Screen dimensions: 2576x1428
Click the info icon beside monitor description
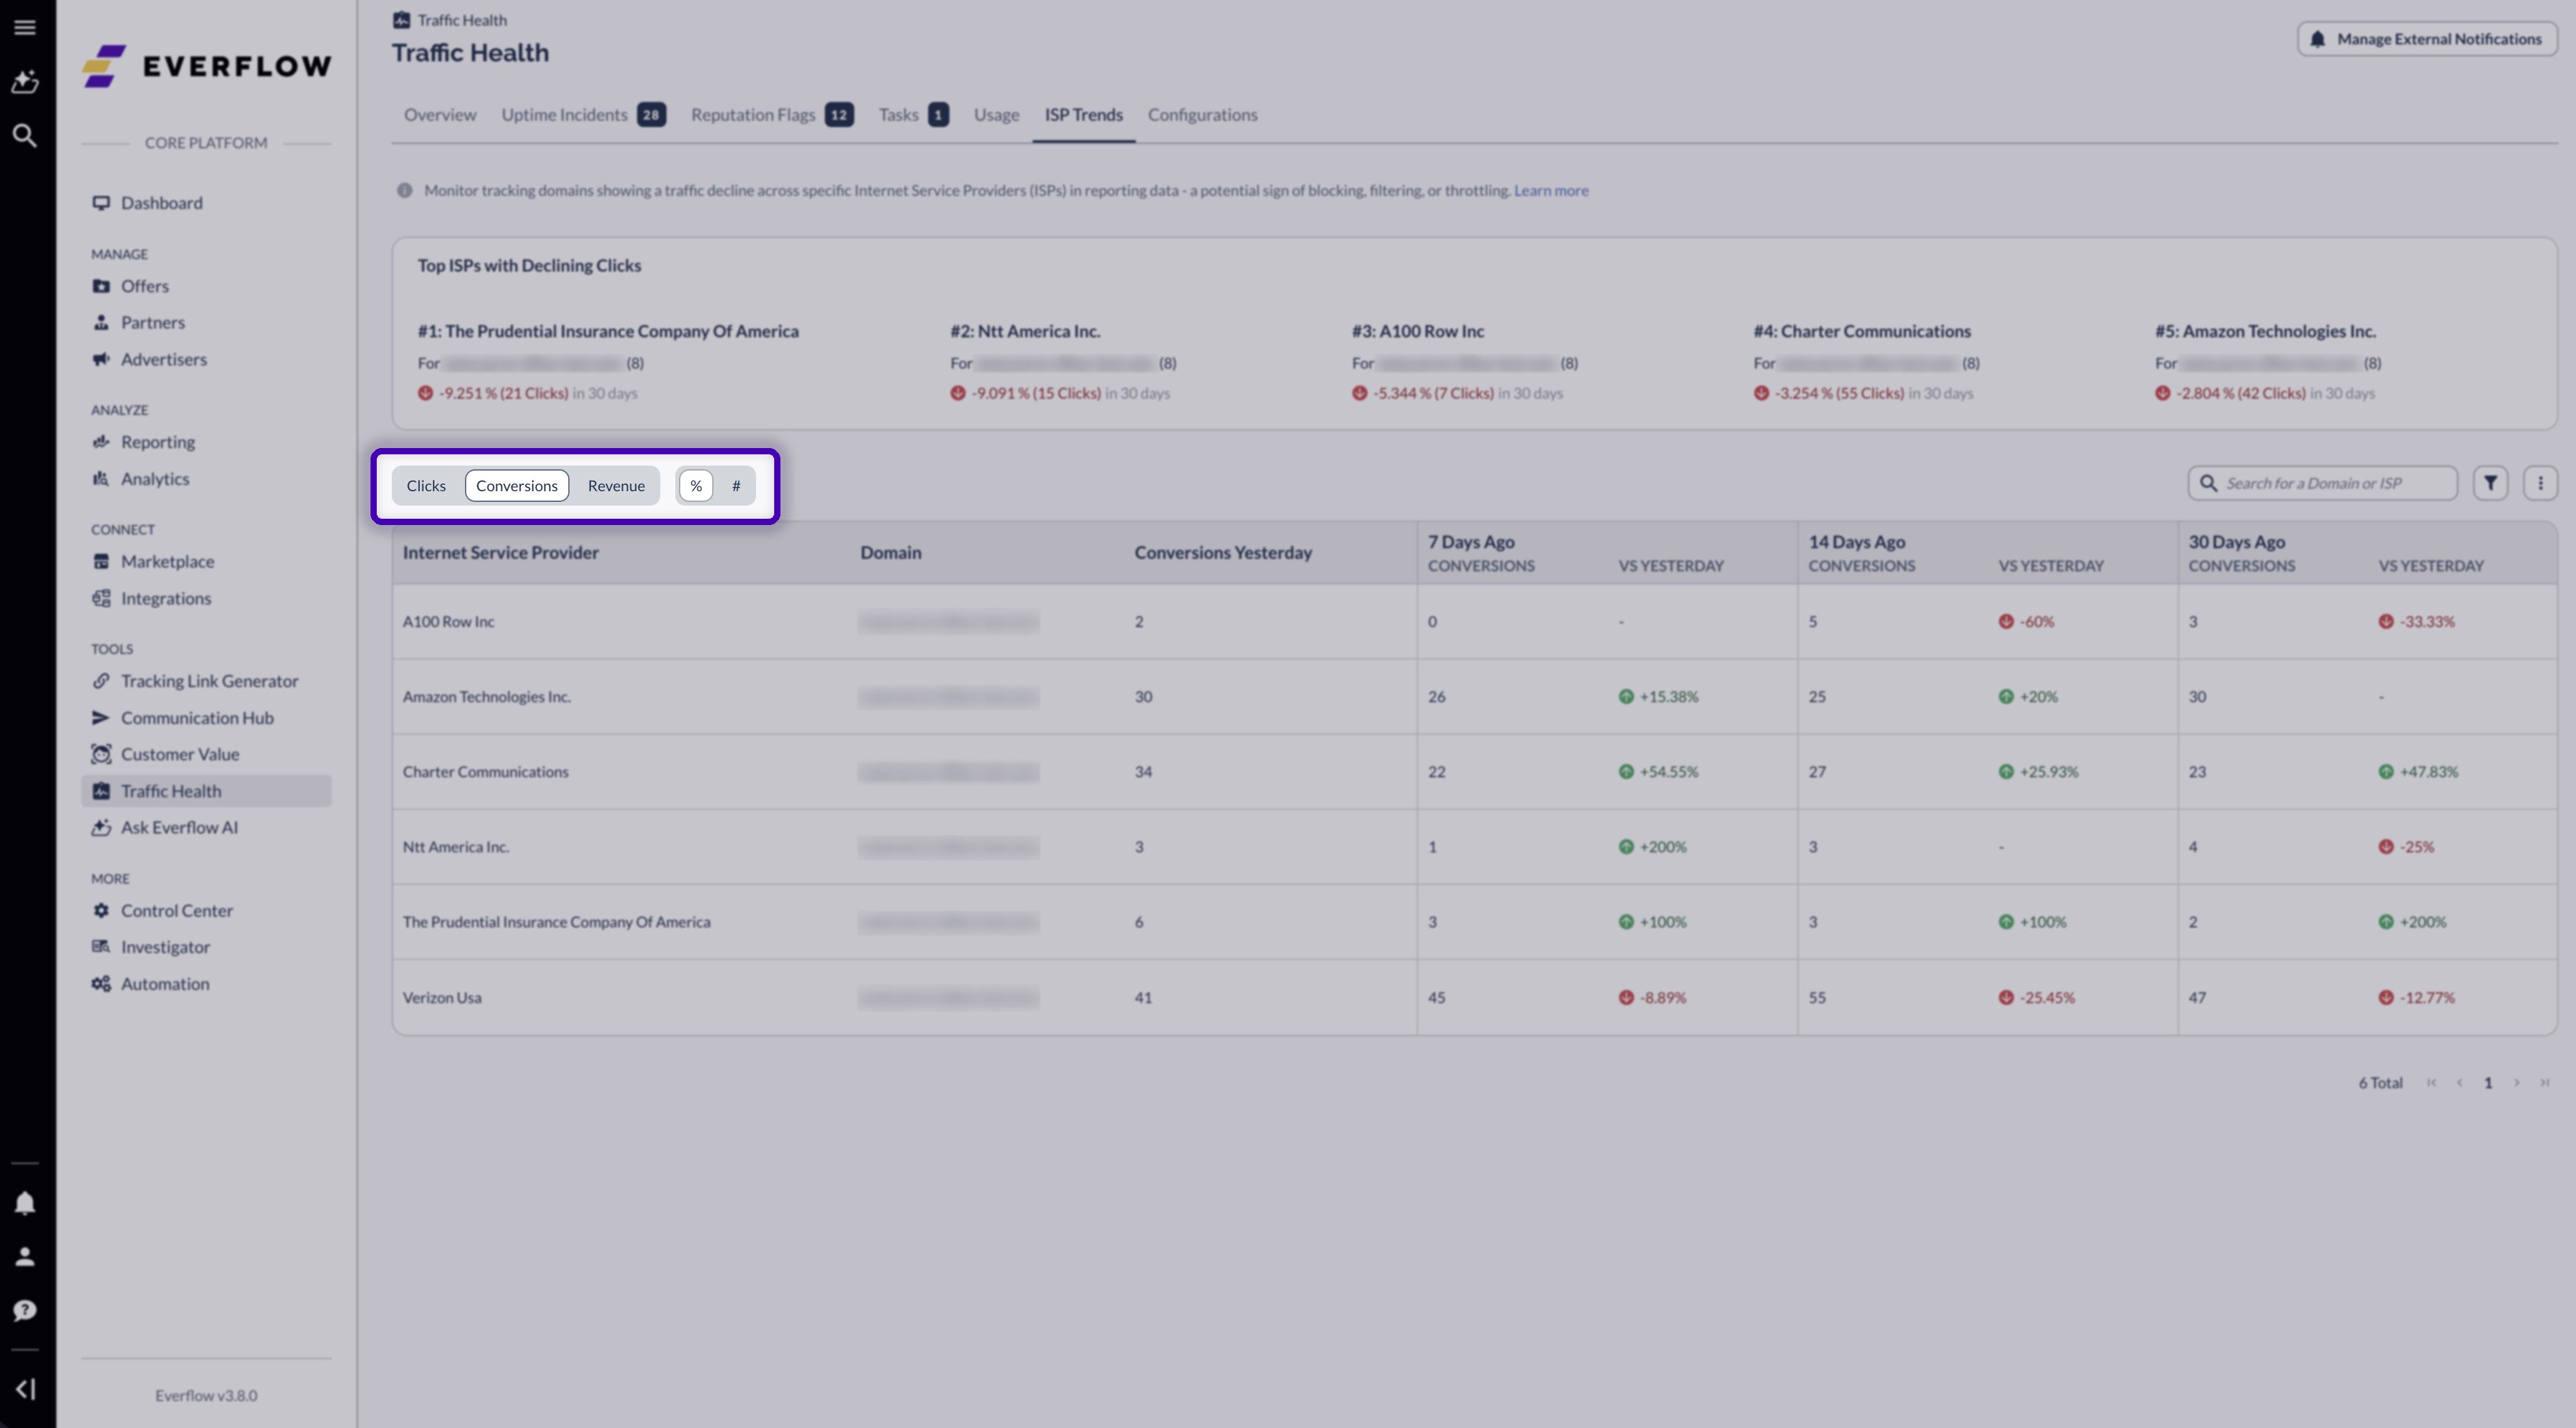click(x=404, y=190)
